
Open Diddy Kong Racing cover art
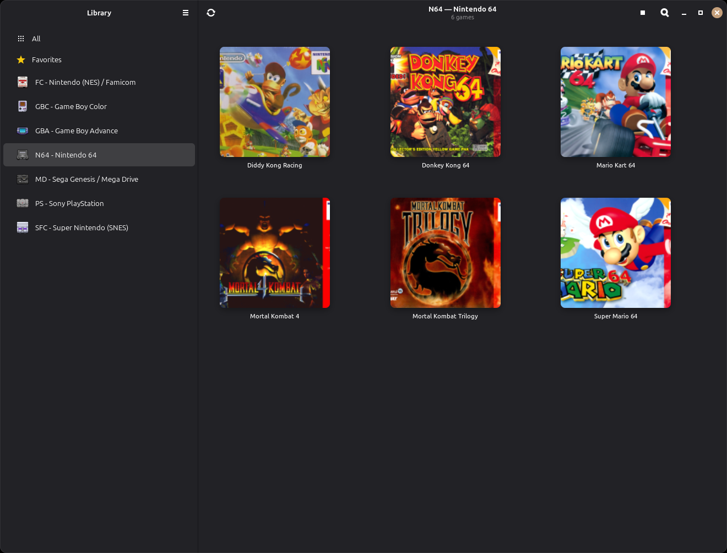click(x=275, y=102)
